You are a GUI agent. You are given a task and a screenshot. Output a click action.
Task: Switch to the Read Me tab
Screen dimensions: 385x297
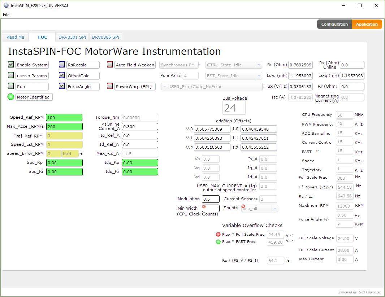pyautogui.click(x=15, y=37)
